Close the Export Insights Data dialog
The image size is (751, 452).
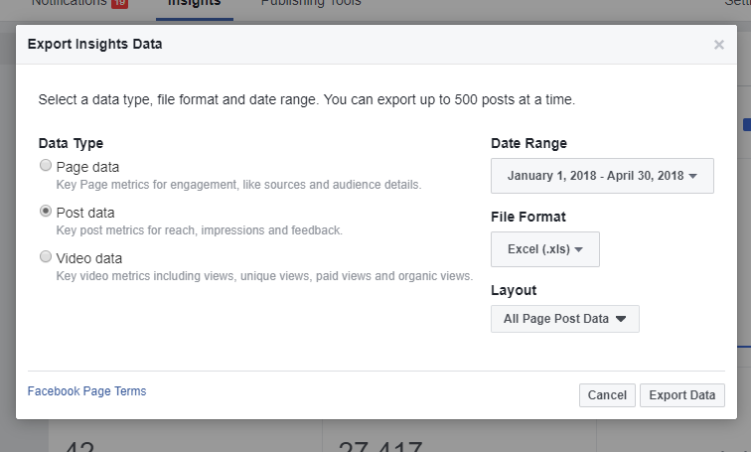(x=719, y=45)
